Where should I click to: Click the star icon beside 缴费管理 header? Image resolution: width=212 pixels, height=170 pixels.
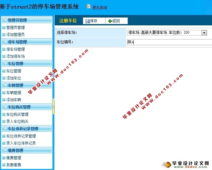pos(5,150)
